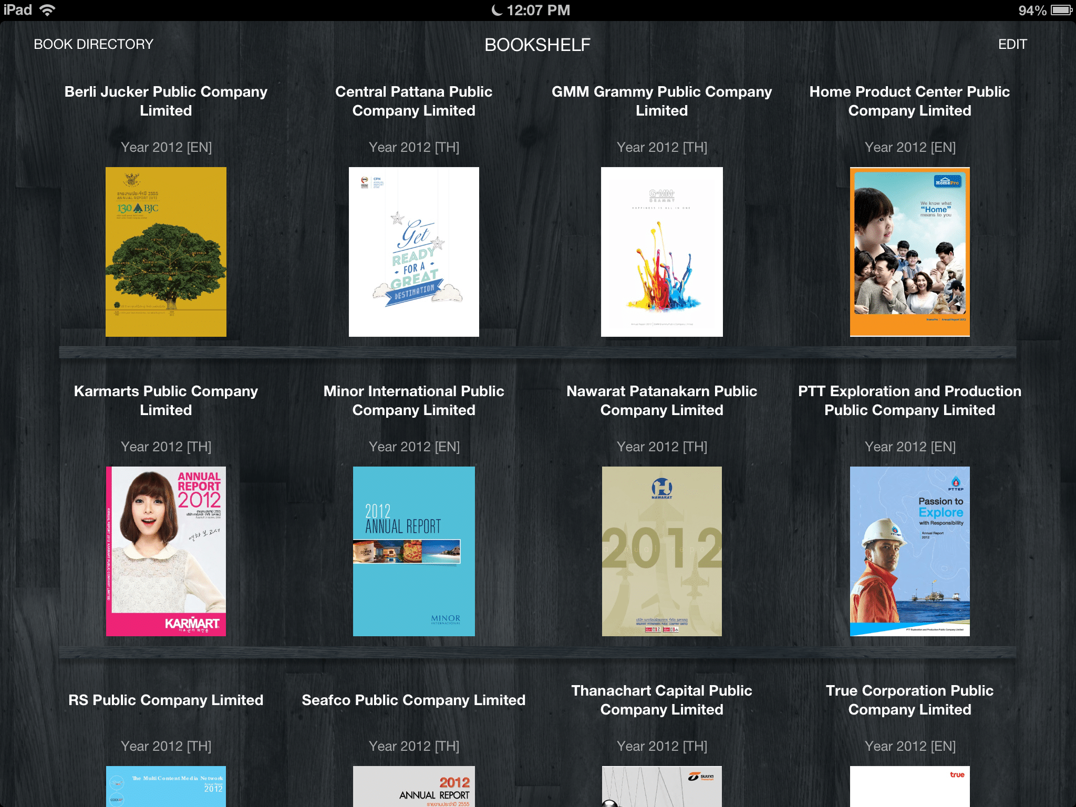
Task: Tap the 12:07 PM clock
Action: [x=538, y=10]
